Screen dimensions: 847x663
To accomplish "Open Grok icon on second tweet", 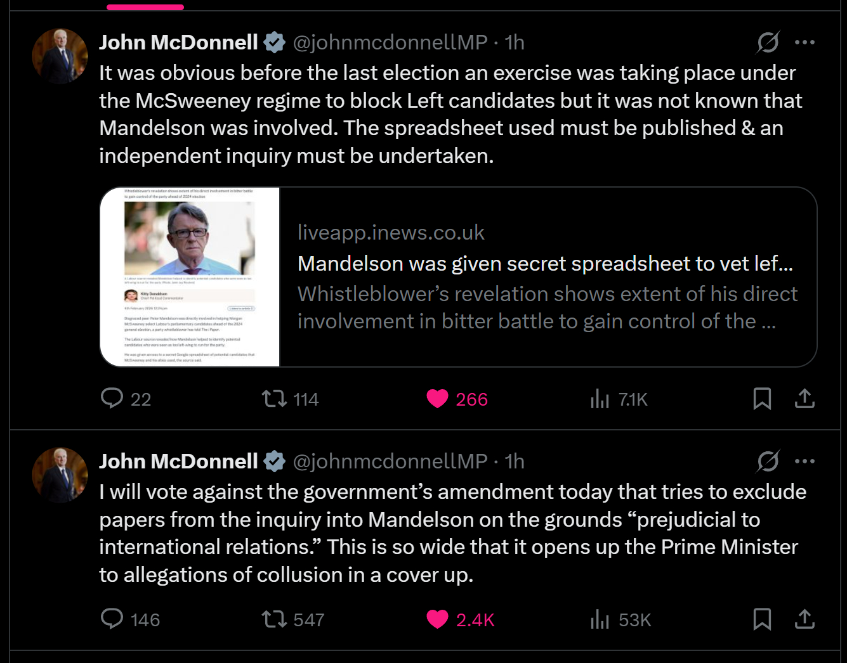I will click(768, 461).
